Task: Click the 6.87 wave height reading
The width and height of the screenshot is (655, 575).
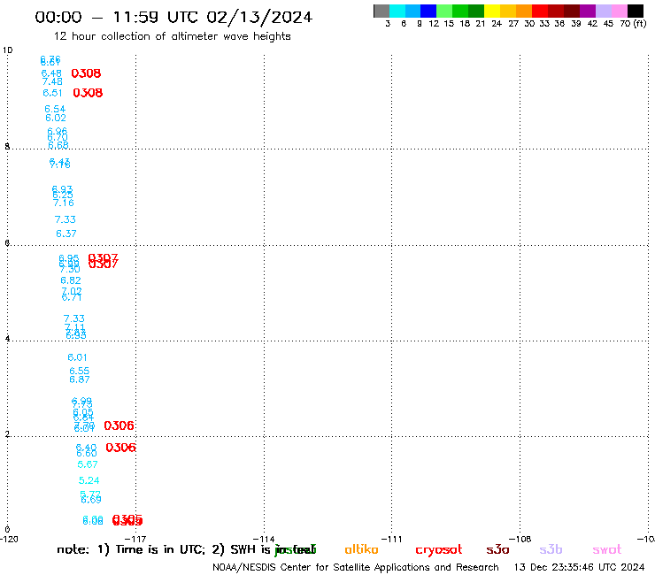Action: point(80,379)
